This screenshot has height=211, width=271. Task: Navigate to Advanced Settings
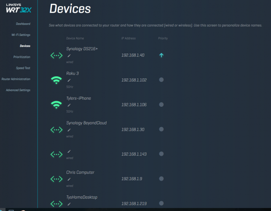click(x=18, y=90)
